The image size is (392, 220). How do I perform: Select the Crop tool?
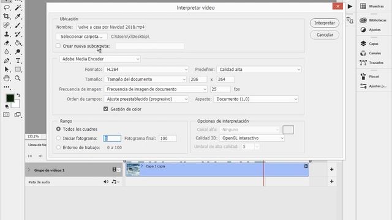pos(7,16)
